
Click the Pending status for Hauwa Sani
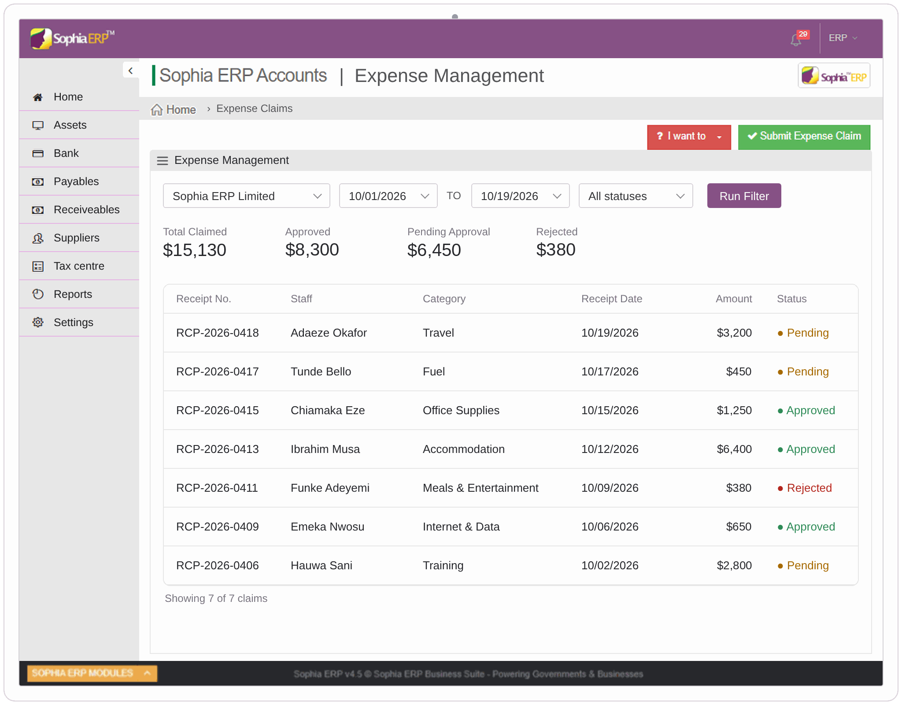pyautogui.click(x=803, y=565)
